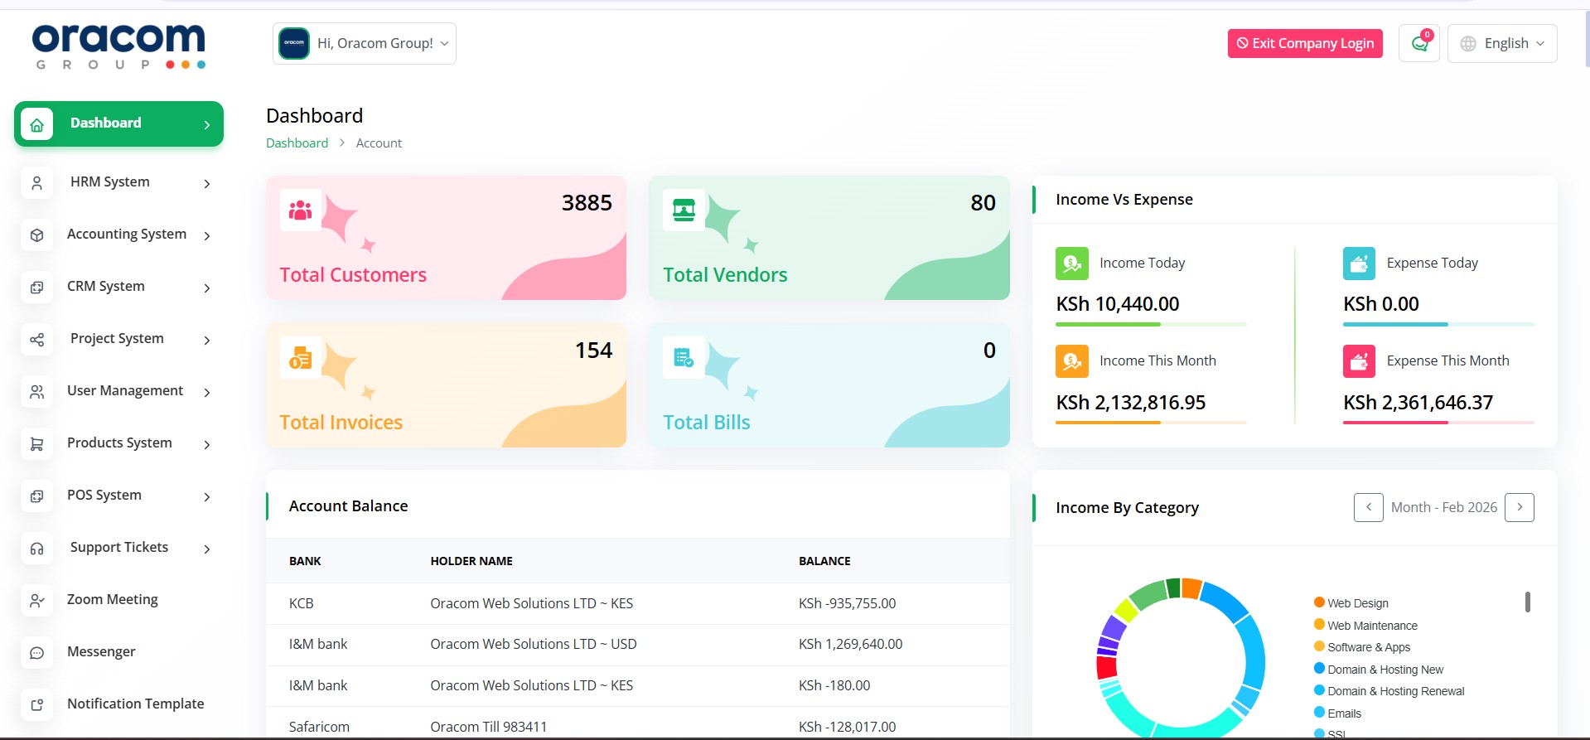Click the Total Invoices document icon

click(300, 358)
